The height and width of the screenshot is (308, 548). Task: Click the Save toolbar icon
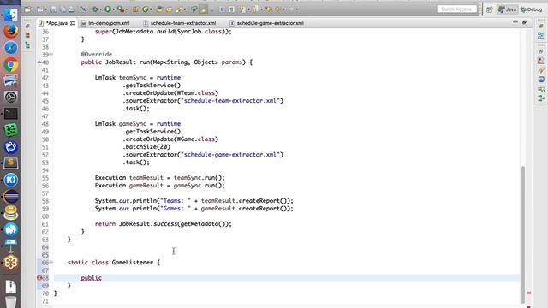coord(53,9)
